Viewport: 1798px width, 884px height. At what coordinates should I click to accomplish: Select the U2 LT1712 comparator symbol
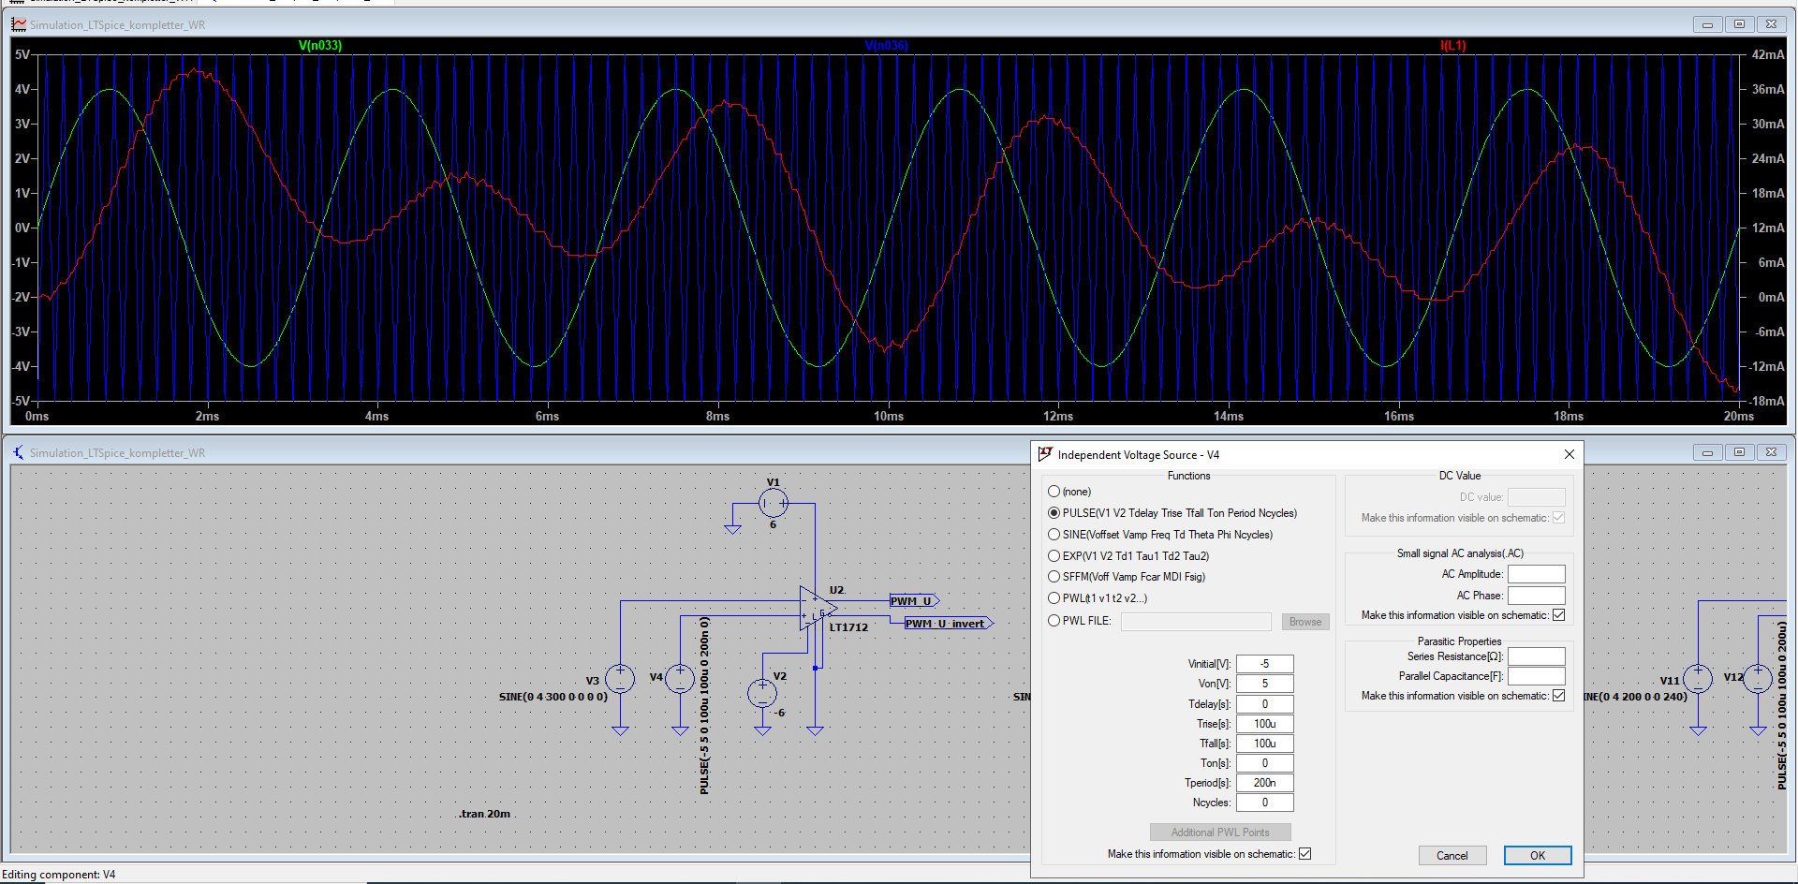click(x=817, y=609)
